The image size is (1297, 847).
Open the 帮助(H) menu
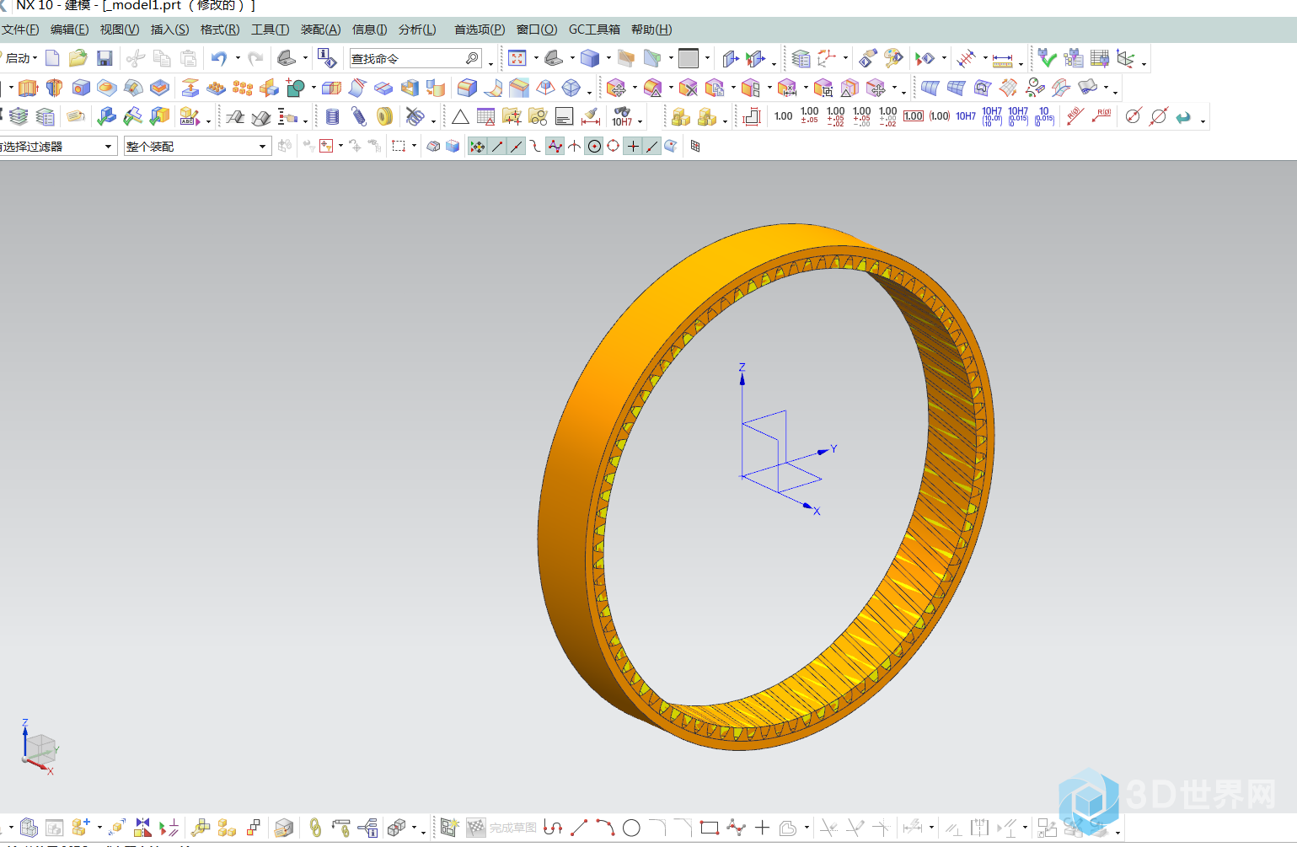(651, 29)
